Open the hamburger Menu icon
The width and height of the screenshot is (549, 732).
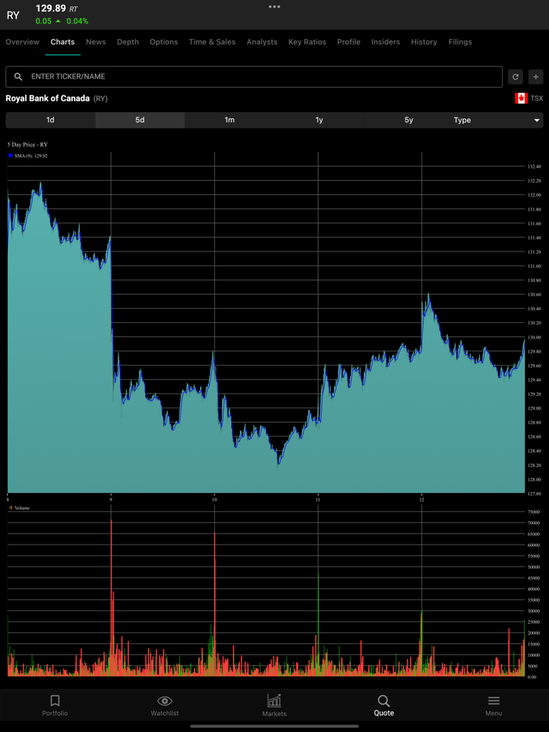coord(493,701)
